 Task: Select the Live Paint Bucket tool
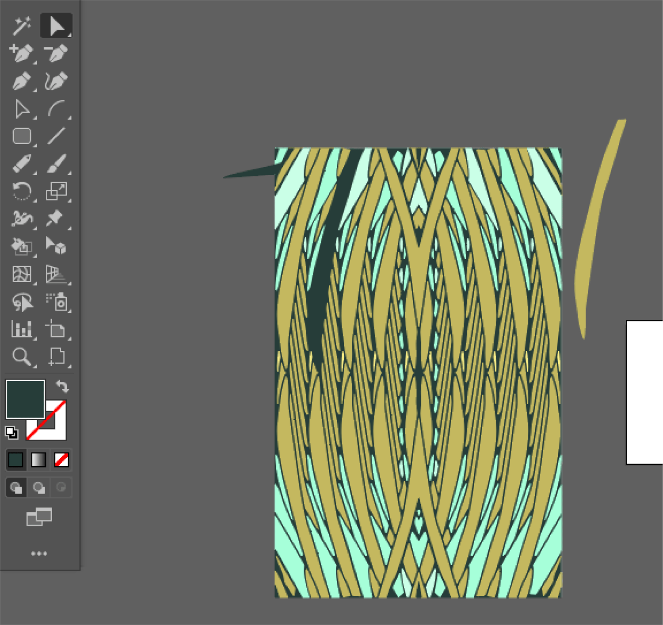(21, 246)
